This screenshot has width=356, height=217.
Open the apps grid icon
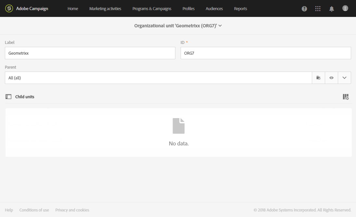pos(318,9)
